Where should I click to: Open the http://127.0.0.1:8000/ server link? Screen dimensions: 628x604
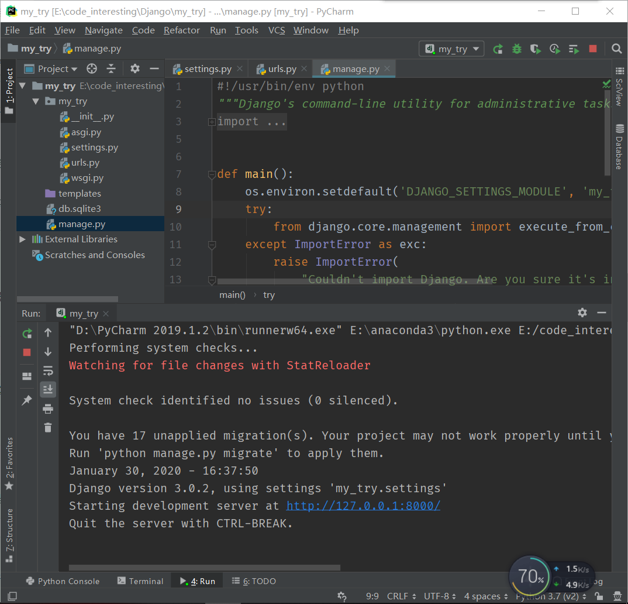(x=363, y=506)
